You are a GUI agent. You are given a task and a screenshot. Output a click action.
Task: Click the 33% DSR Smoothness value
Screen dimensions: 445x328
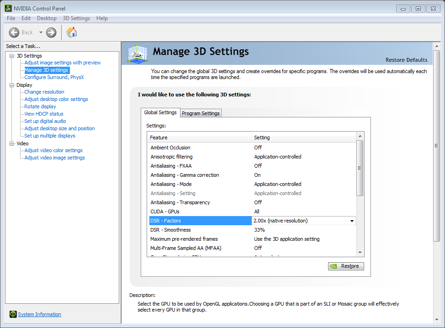point(260,230)
